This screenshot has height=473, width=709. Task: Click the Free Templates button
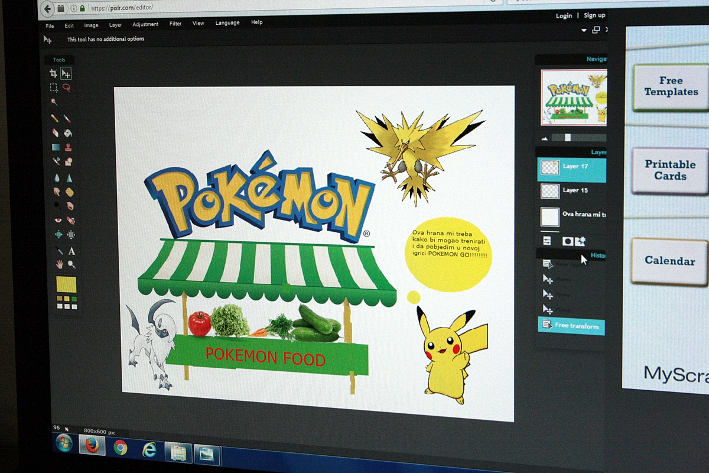[671, 87]
